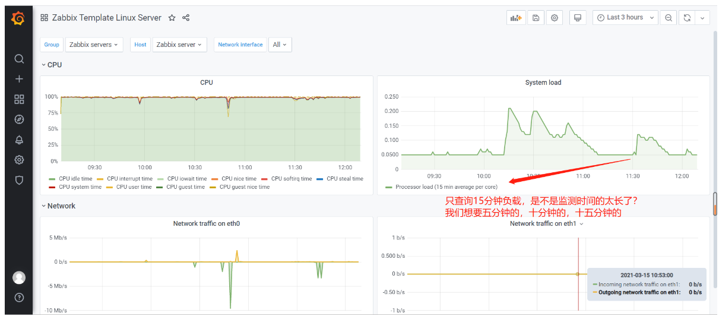Open the Zabbix servers group dropdown
This screenshot has height=316, width=719.
tap(94, 45)
